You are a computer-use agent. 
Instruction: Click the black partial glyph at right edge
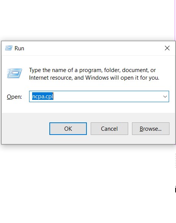(176, 189)
